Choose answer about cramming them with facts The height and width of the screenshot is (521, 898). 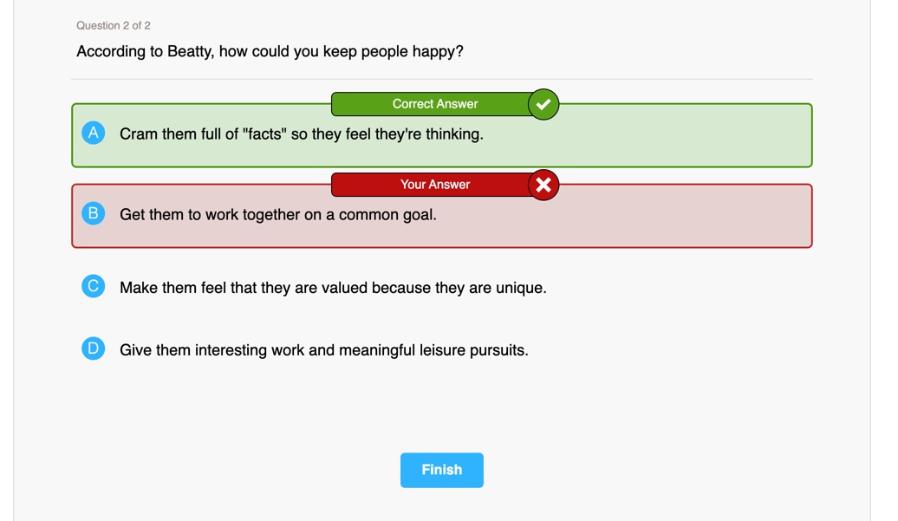coord(302,134)
